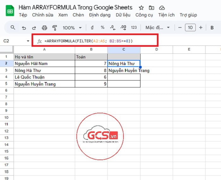Format as percent with % button
Viewport: 221px width, 180px height.
coord(102,27)
